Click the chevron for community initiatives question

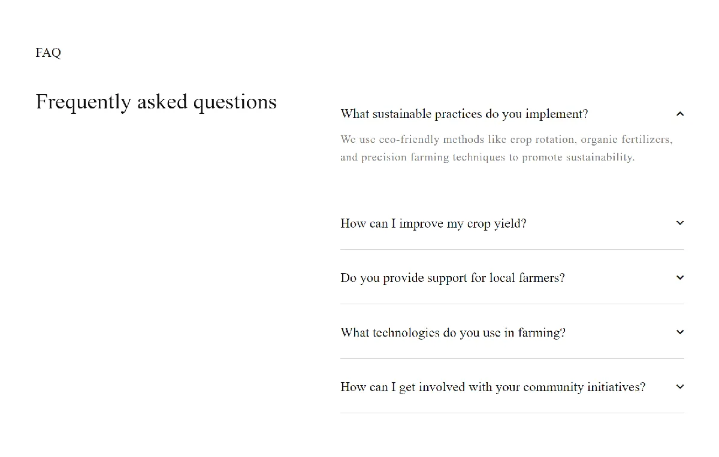click(x=679, y=386)
